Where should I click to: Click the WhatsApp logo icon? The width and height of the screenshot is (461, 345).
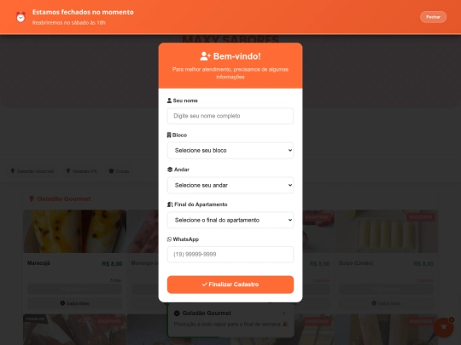[x=169, y=239]
